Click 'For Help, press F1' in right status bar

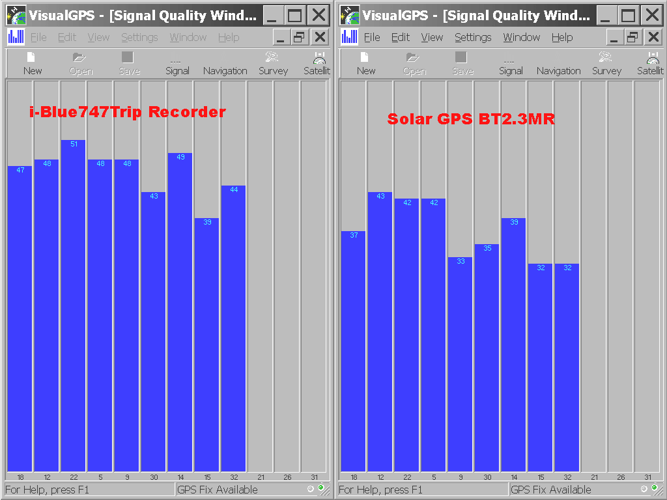coord(380,490)
